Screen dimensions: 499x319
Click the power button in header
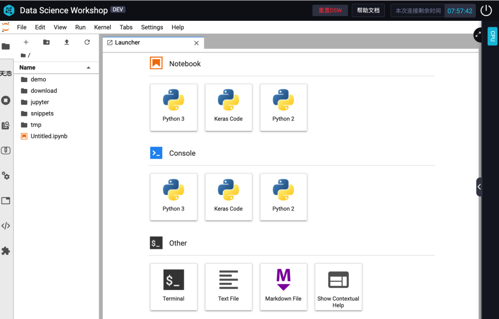click(x=486, y=11)
